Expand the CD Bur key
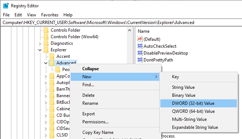This screenshot has height=139, width=242. click(46, 116)
